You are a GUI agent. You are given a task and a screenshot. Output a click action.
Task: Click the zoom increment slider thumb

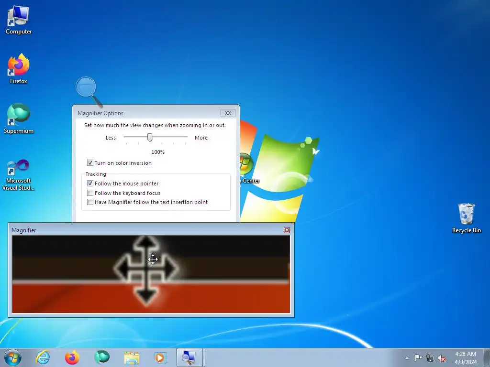tap(150, 137)
